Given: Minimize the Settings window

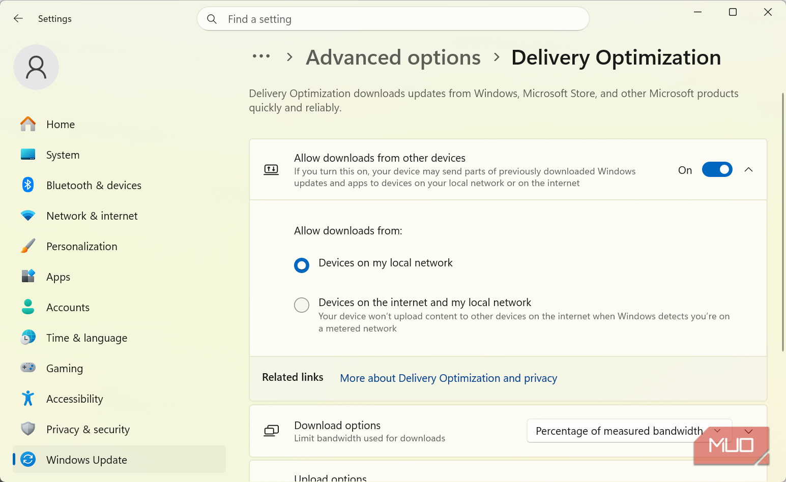Looking at the screenshot, I should (x=697, y=12).
